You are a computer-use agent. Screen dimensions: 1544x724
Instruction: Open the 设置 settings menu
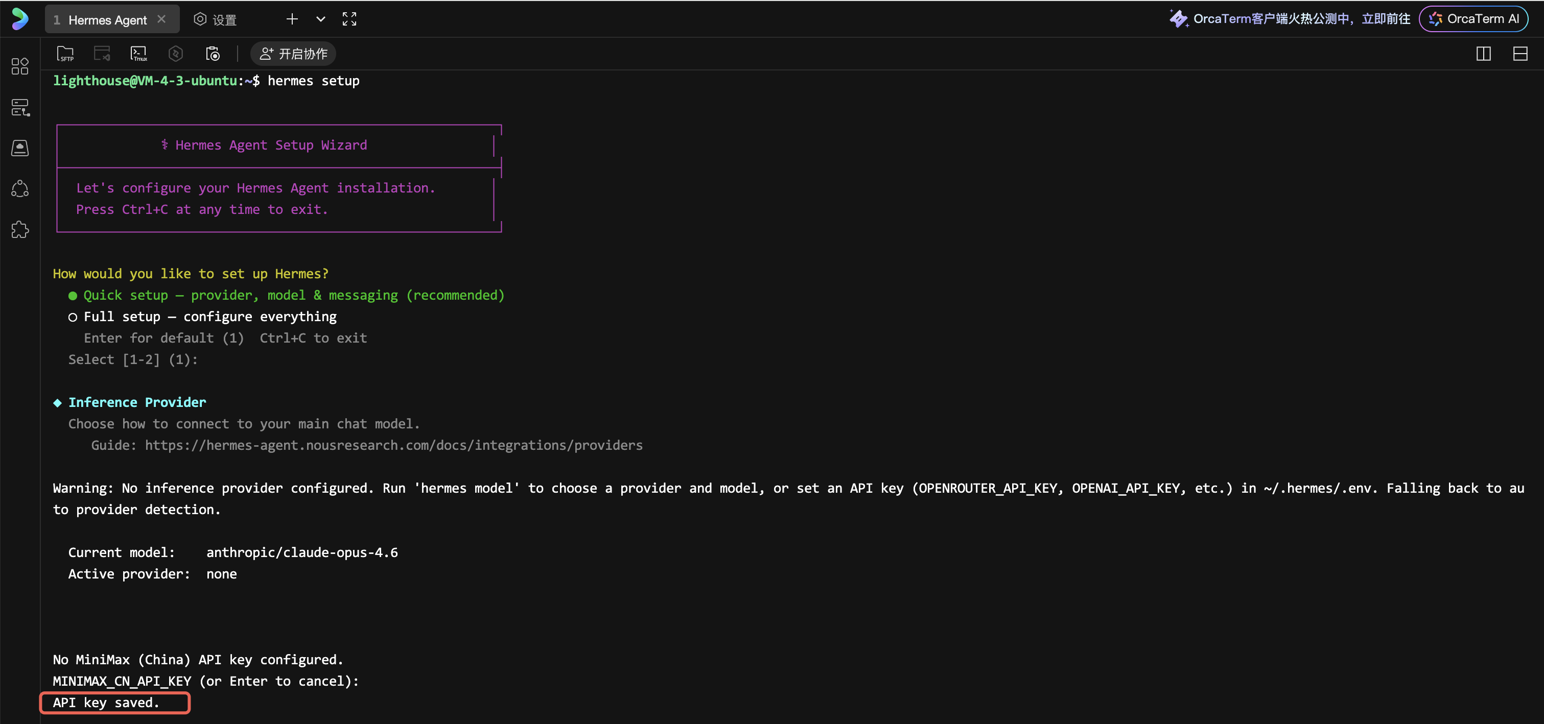(x=215, y=18)
